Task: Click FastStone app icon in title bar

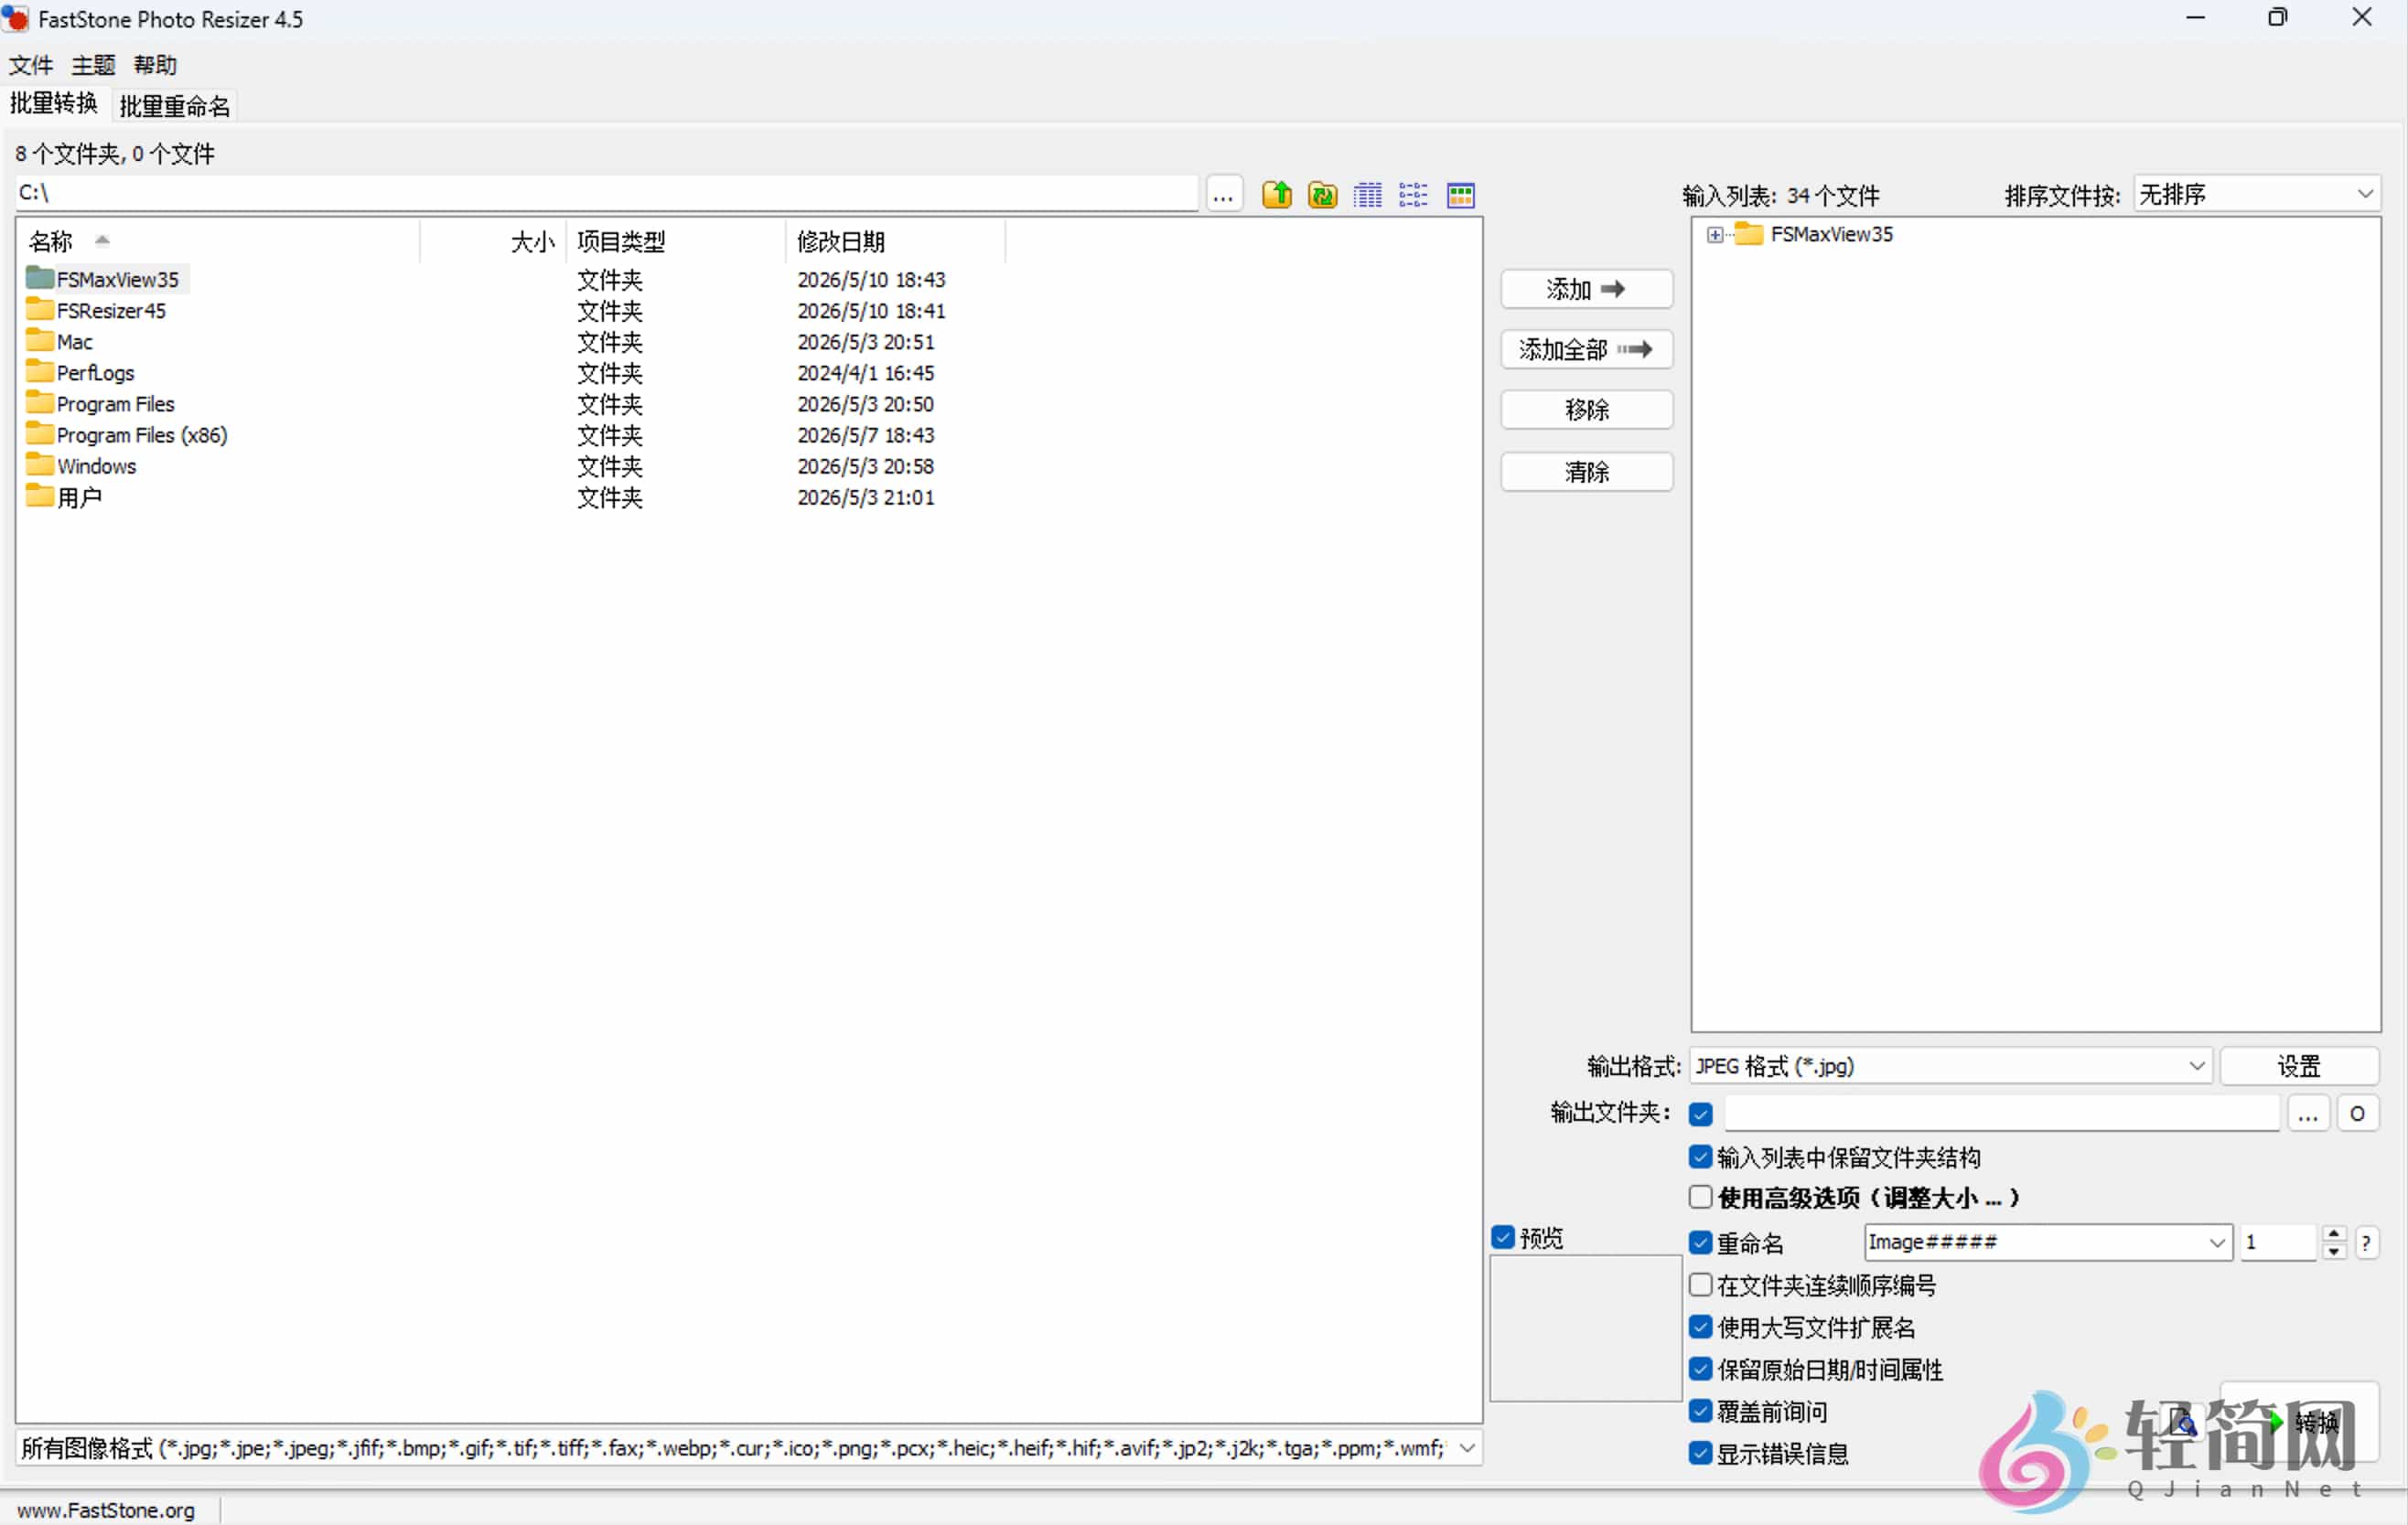Action: point(16,18)
